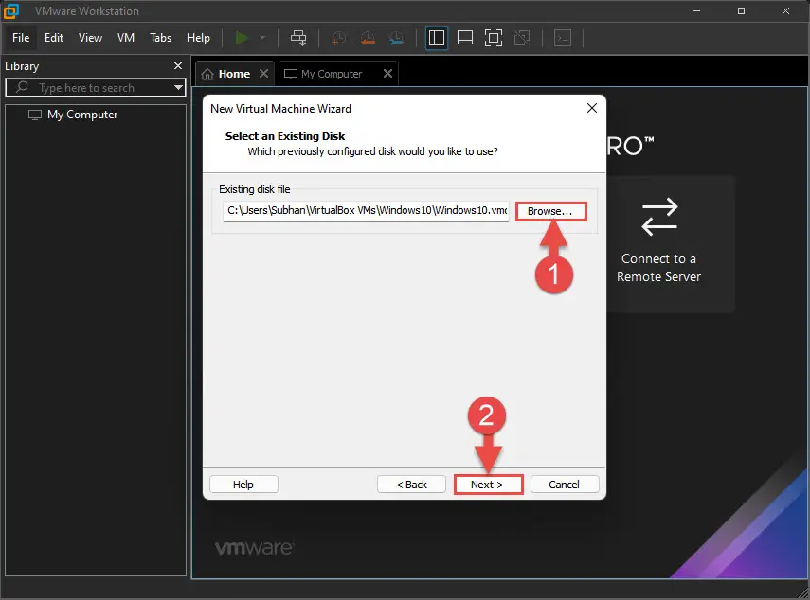Cancel the New Virtual Machine Wizard
The width and height of the screenshot is (810, 600).
pos(565,485)
